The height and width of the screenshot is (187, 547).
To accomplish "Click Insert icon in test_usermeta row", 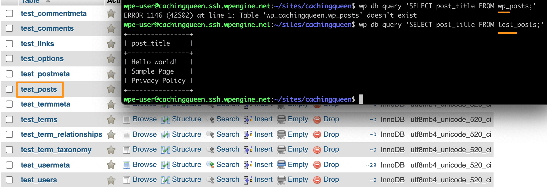I will click(x=248, y=165).
